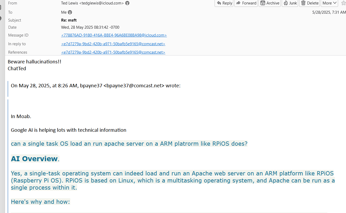The image size is (346, 213).
Task: Archive the message from Ted Lewis
Action: point(270,3)
